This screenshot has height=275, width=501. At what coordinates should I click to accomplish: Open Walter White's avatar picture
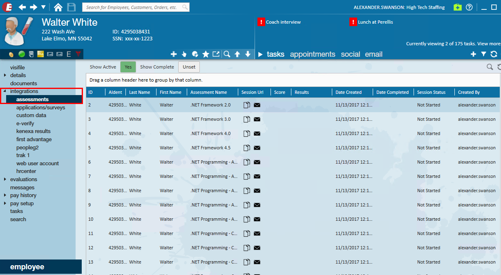[18, 31]
